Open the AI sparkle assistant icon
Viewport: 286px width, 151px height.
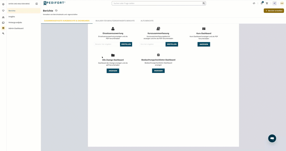pos(275,3)
